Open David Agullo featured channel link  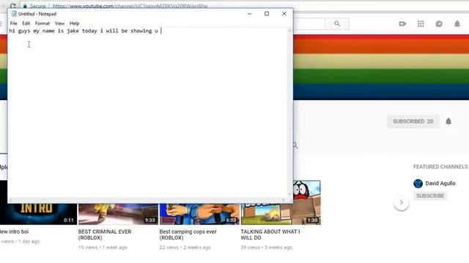pos(440,183)
